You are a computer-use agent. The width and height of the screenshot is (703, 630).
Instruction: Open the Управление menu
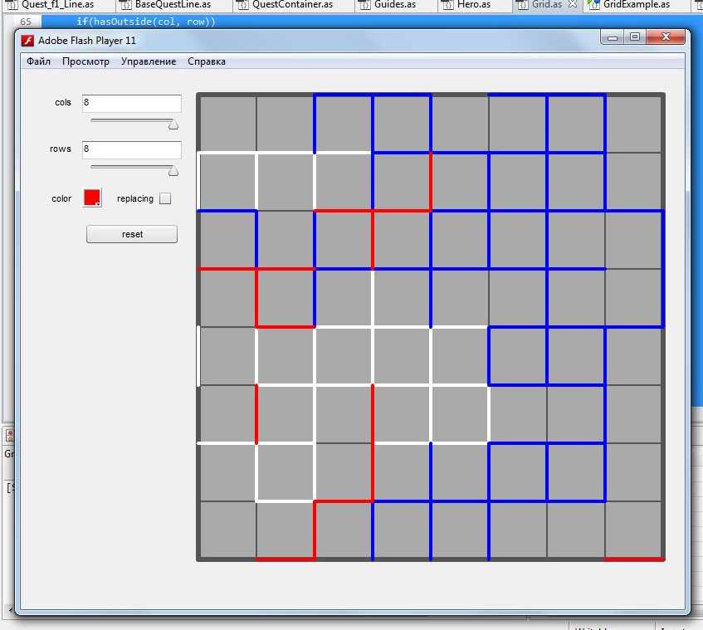149,61
